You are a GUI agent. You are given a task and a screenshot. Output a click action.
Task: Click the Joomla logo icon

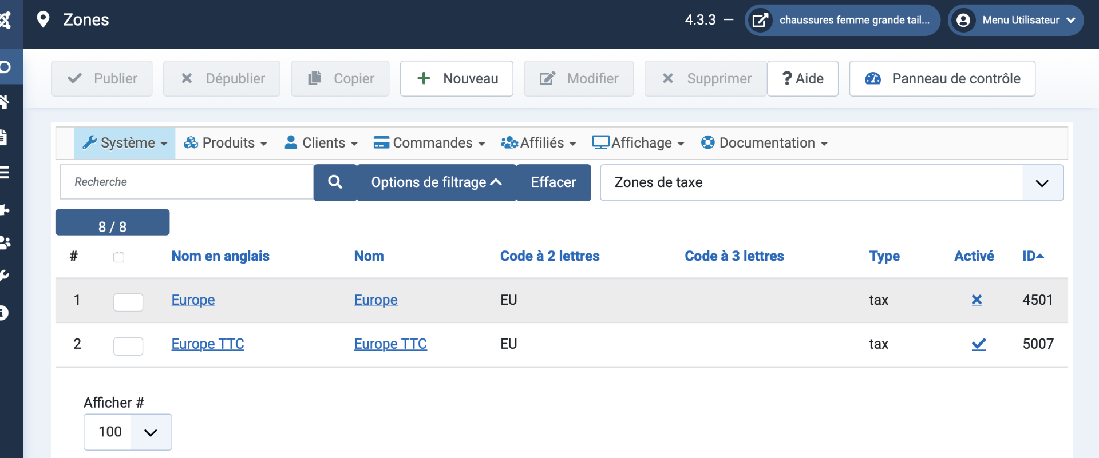coord(6,21)
